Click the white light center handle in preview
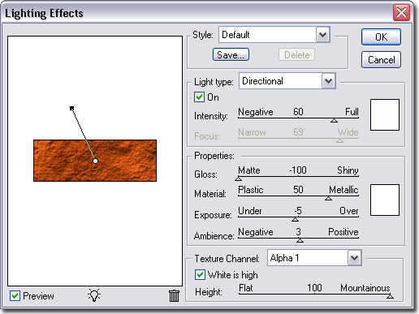The image size is (419, 314). point(95,161)
